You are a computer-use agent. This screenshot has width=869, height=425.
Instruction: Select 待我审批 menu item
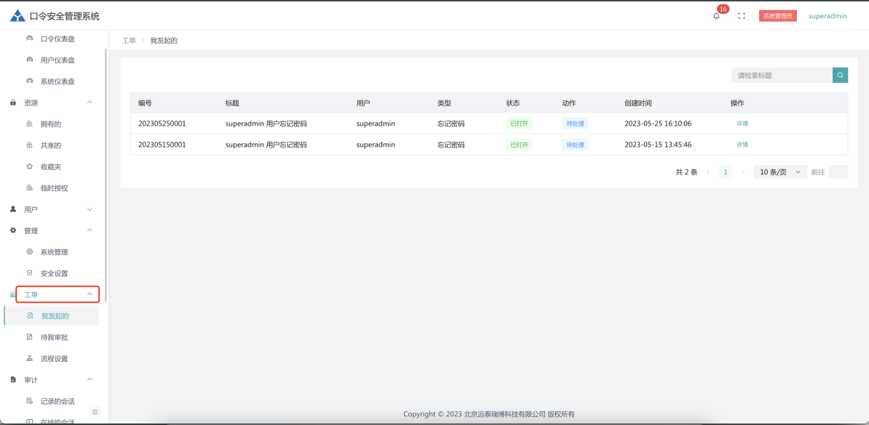click(54, 337)
